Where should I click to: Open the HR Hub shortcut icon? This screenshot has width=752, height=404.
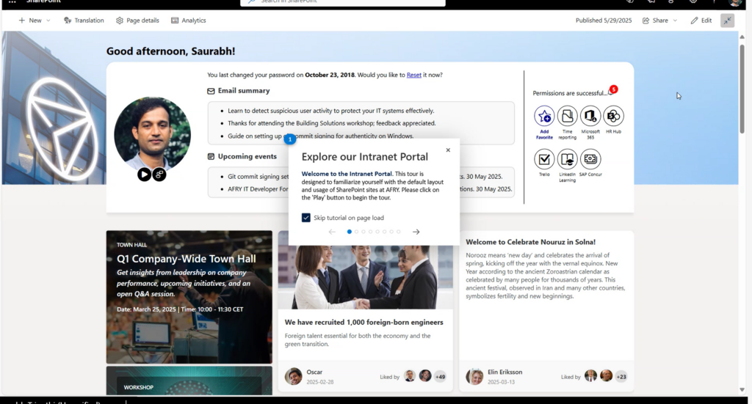coord(613,116)
